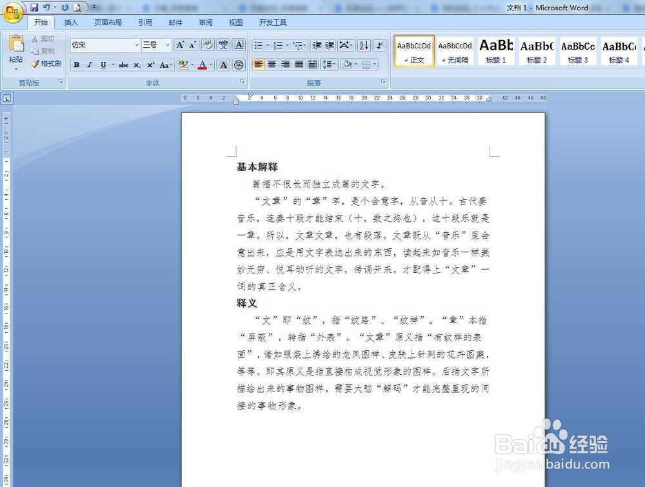645x487 pixels.
Task: Toggle bold formatting
Action: click(77, 65)
